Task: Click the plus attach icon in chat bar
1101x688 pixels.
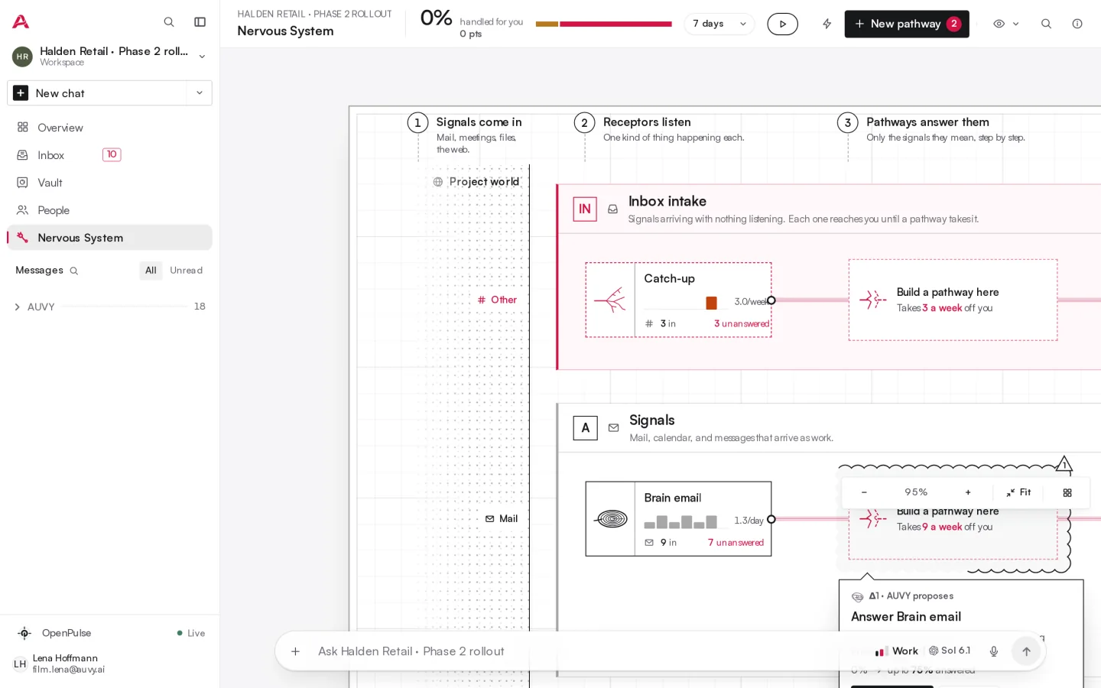Action: tap(295, 651)
